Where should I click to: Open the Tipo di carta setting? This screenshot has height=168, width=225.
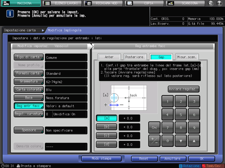29,57
